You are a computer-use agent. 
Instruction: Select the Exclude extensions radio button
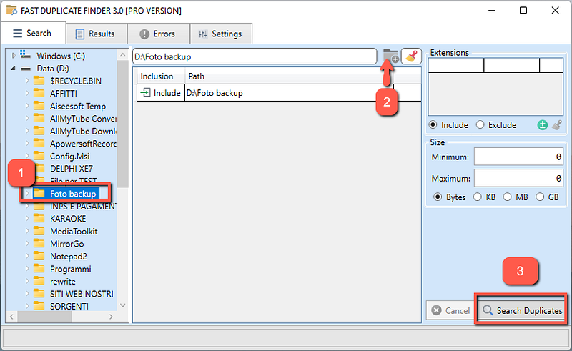[480, 125]
